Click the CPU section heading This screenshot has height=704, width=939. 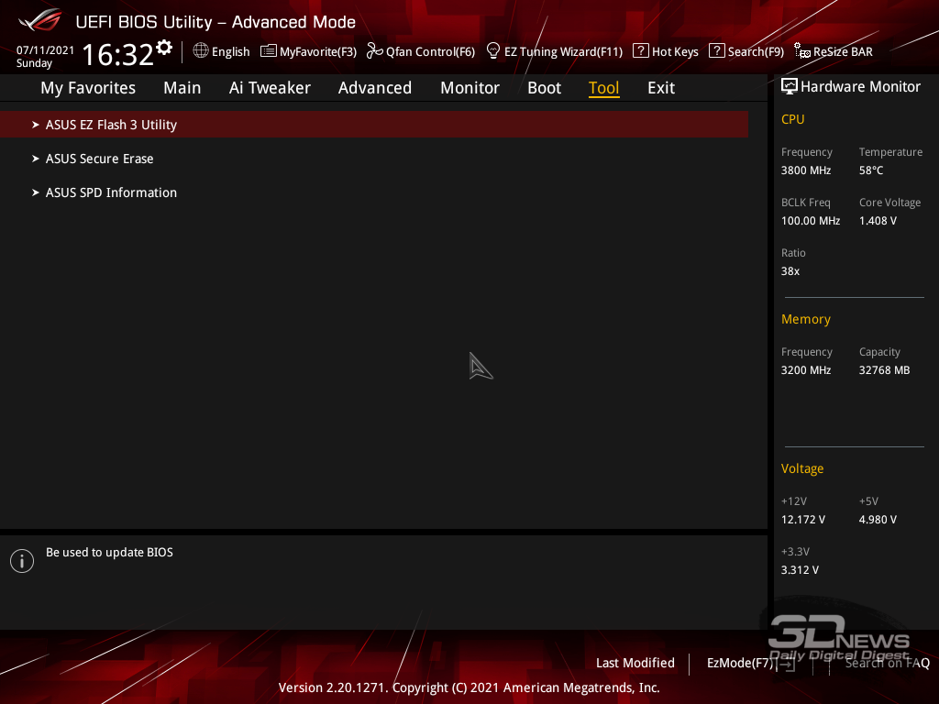(x=793, y=119)
